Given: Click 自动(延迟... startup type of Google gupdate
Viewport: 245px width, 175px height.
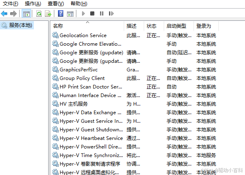Looking at the screenshot, I should tap(179, 53).
